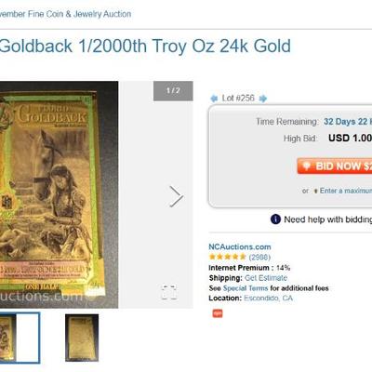Open Fine Coin & Jewelry Auction breadcrumb
372x372 pixels.
pyautogui.click(x=65, y=14)
